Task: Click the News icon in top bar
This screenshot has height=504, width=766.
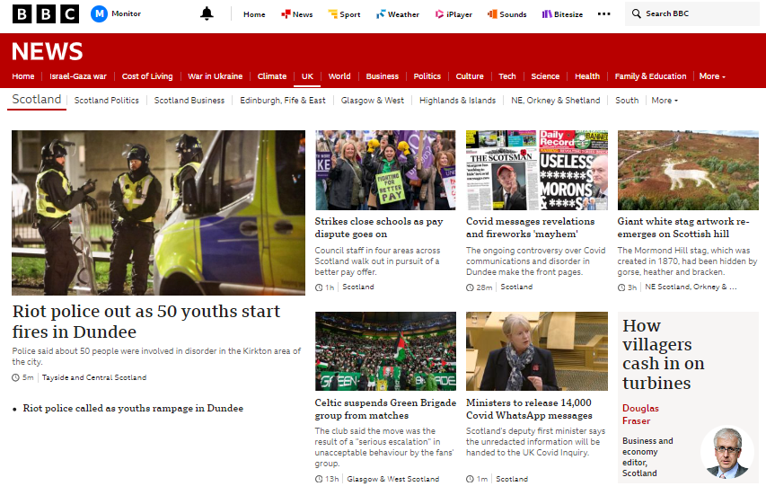Action: 286,14
